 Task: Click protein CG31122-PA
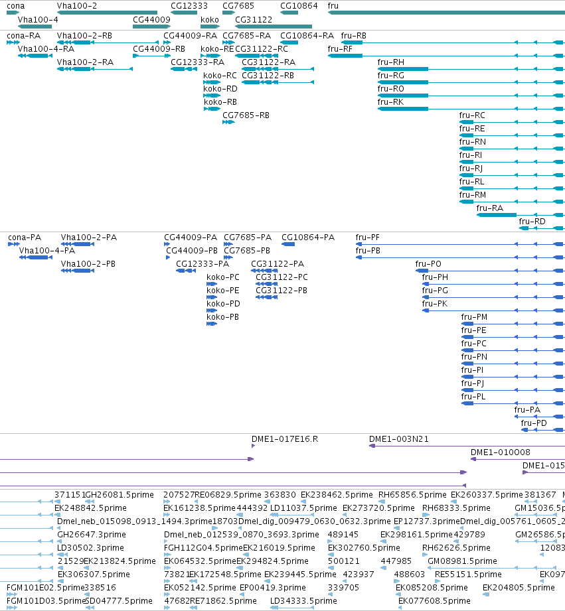(x=278, y=264)
